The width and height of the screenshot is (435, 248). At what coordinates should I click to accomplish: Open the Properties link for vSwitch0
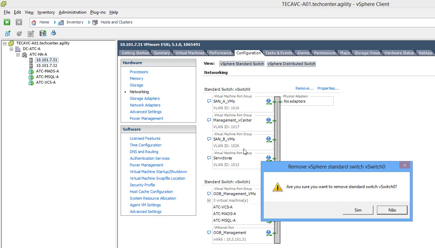tap(328, 88)
